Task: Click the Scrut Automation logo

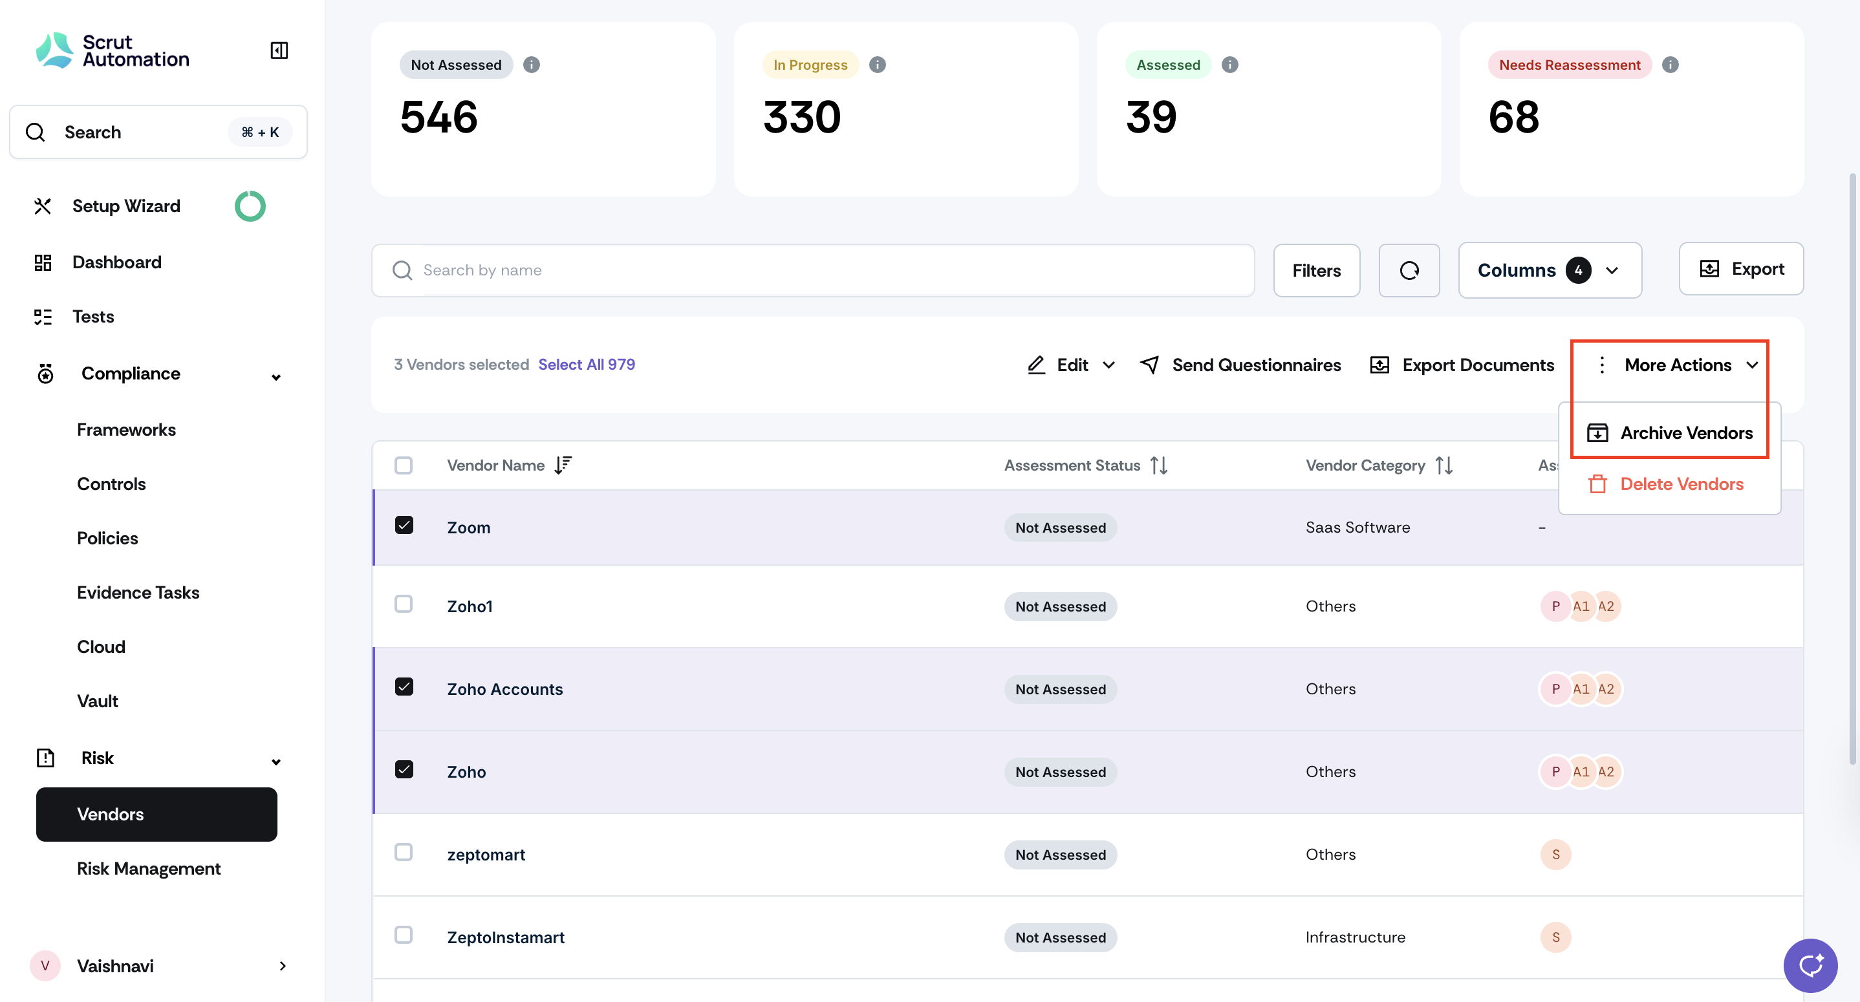Action: [113, 50]
